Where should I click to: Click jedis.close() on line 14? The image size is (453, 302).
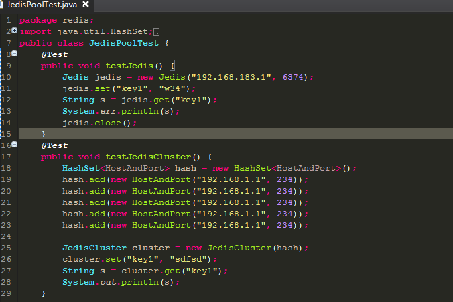pyautogui.click(x=97, y=123)
